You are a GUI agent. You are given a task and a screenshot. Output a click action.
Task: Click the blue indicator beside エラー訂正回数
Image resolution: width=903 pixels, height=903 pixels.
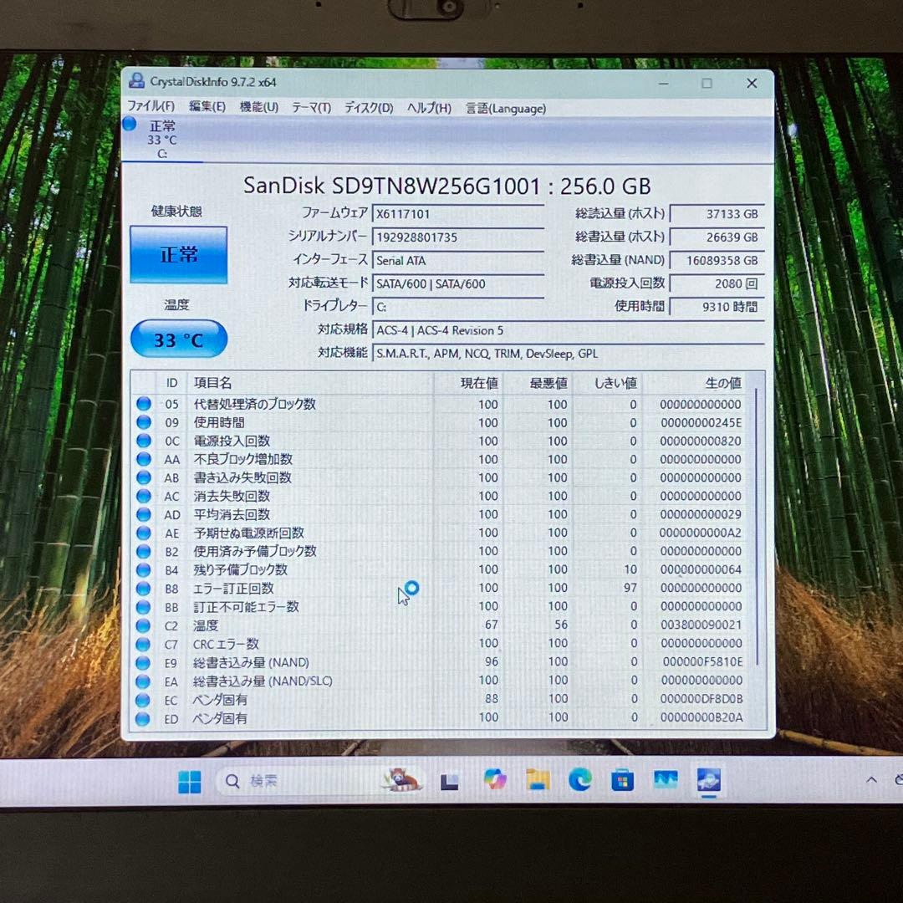[142, 588]
